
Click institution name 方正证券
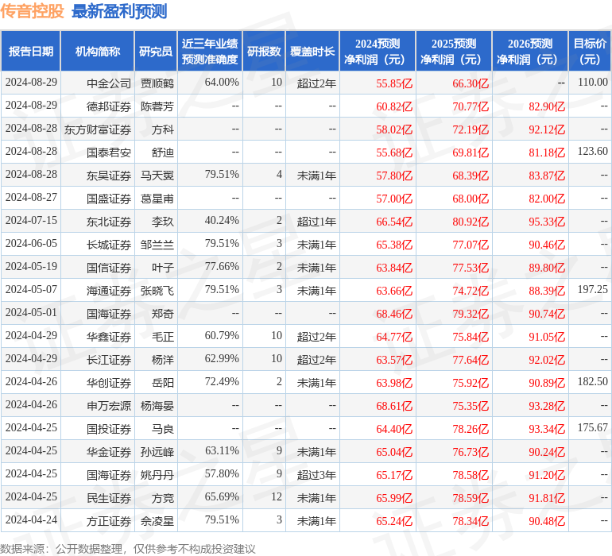pyautogui.click(x=109, y=520)
